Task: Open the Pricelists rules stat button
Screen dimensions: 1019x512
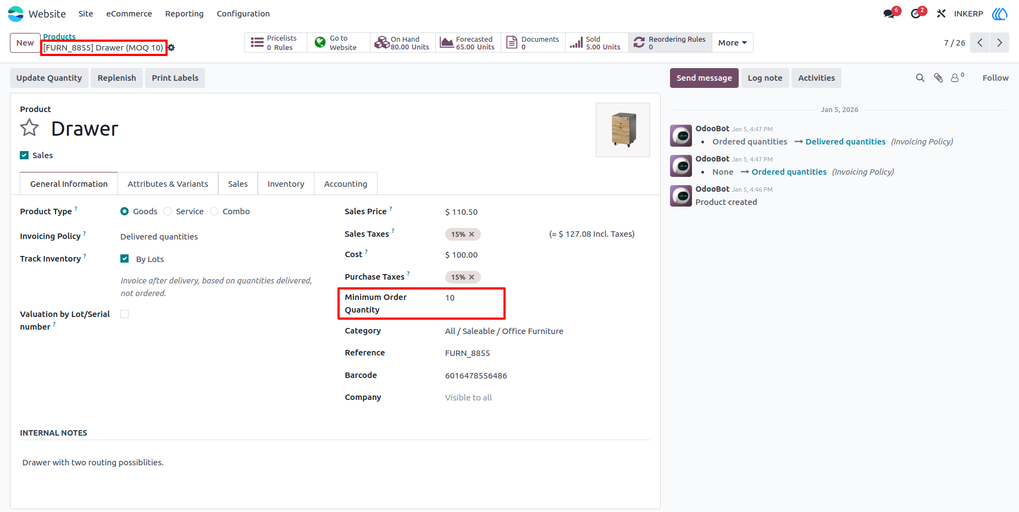Action: pos(275,43)
